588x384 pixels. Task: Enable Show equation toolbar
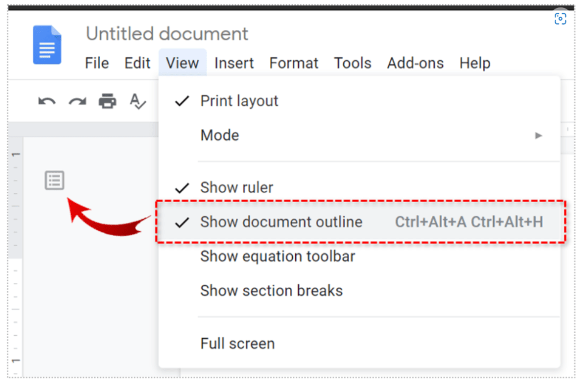point(277,257)
